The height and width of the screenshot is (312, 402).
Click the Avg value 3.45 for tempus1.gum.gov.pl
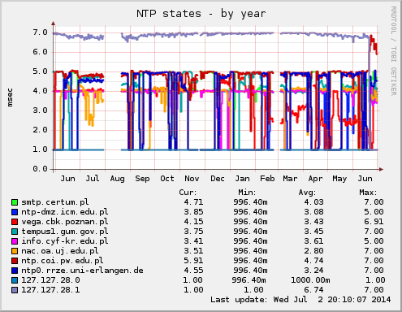[313, 232]
